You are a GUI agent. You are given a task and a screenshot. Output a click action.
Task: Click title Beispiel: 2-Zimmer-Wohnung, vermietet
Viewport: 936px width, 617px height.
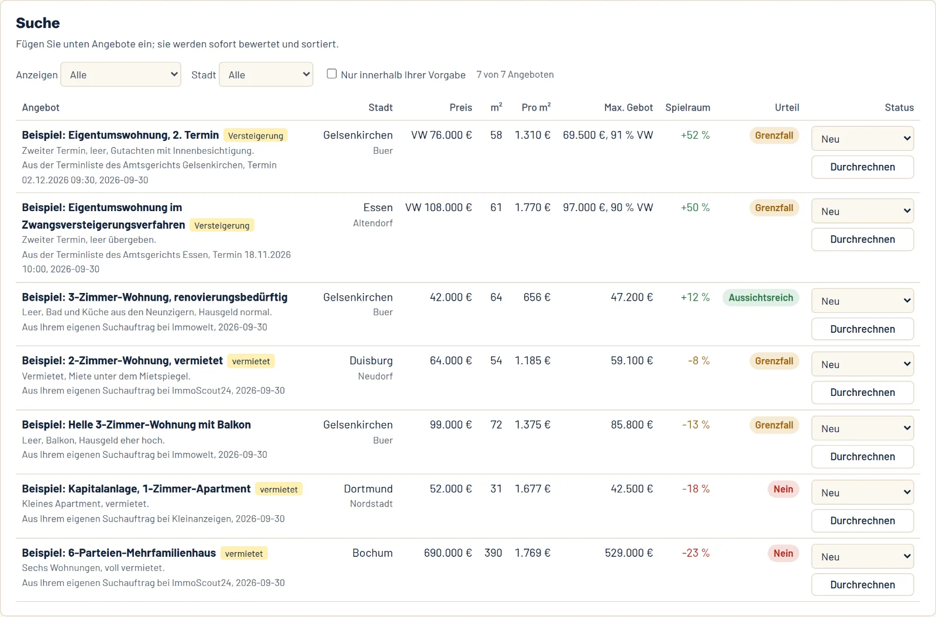point(122,361)
